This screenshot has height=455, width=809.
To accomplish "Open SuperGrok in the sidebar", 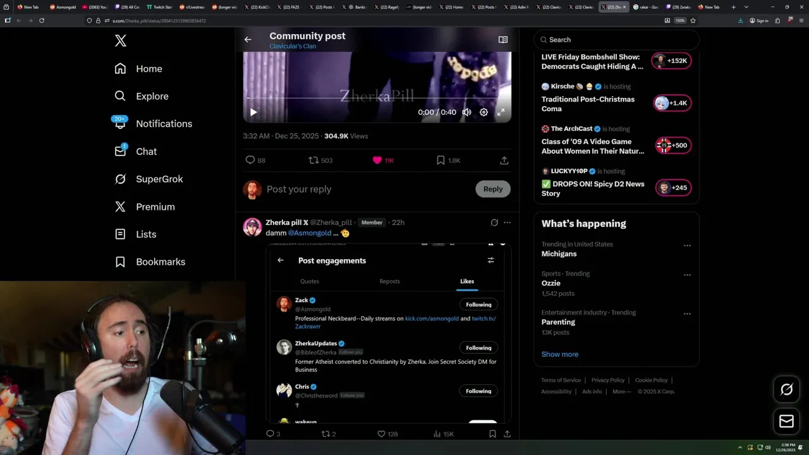I will [x=149, y=179].
